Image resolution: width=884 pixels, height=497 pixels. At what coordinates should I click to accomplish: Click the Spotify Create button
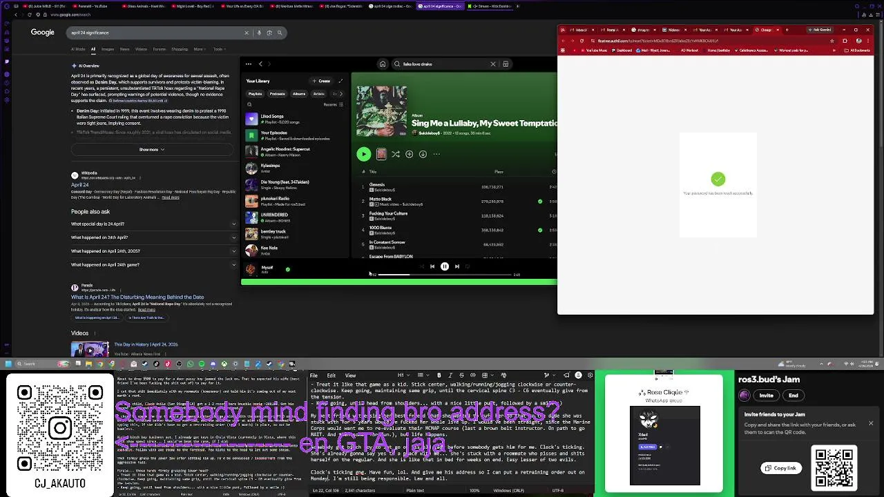click(320, 81)
